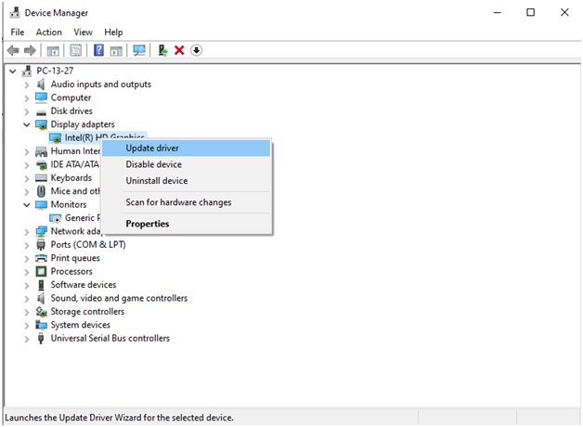Screen dimensions: 583x427
Task: Click the Disk drives icon
Action: click(41, 112)
